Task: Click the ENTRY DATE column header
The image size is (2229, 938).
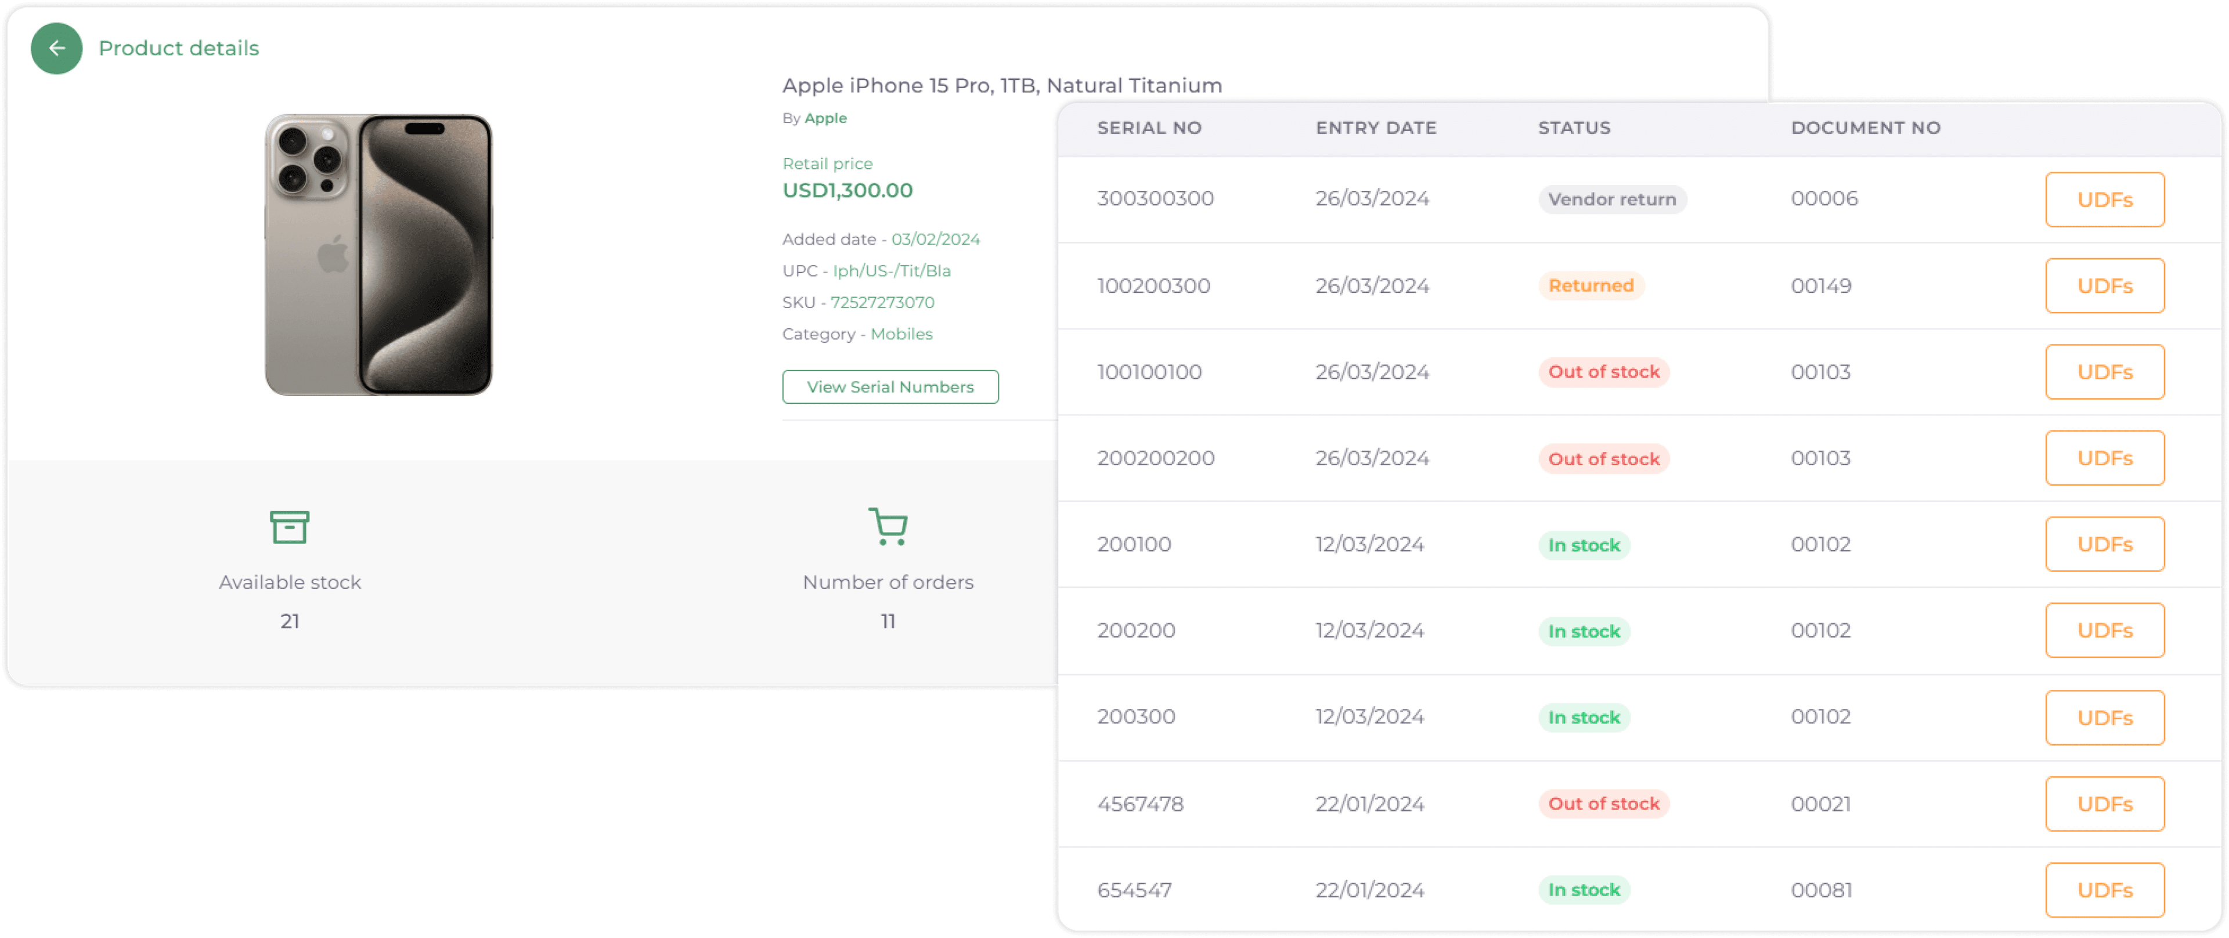Action: click(x=1376, y=128)
